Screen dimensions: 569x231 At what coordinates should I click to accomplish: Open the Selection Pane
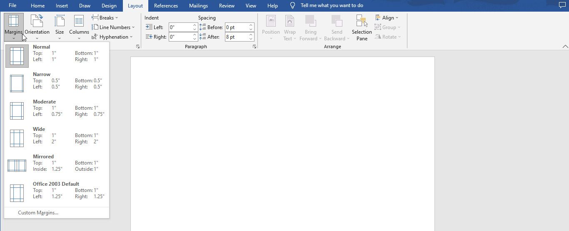click(x=362, y=27)
